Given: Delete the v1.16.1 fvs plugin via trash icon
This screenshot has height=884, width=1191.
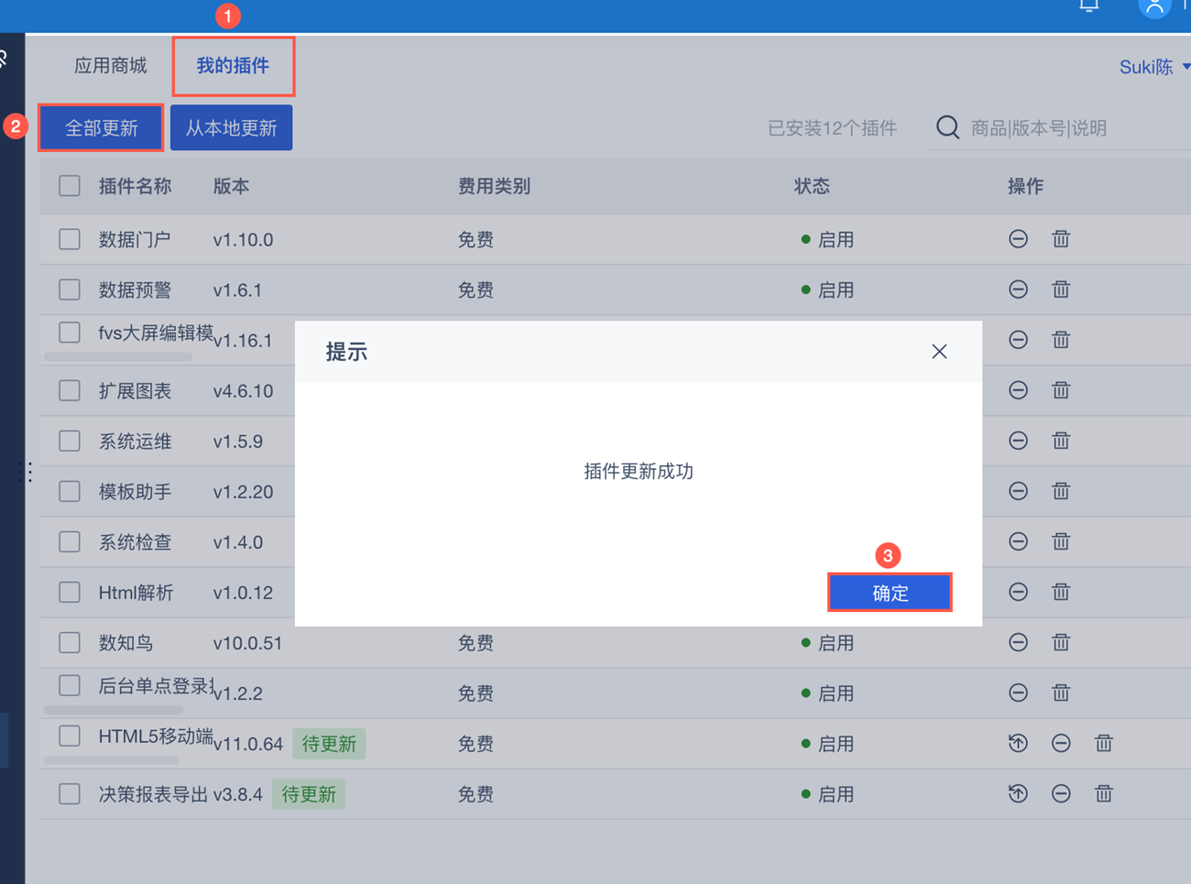Looking at the screenshot, I should click(x=1061, y=340).
